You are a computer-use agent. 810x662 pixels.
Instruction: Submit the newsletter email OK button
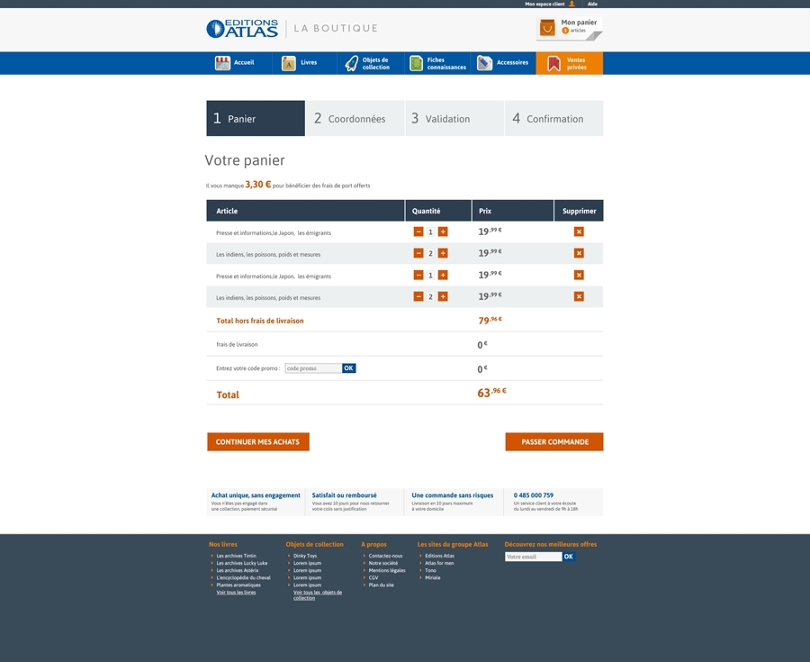click(x=568, y=557)
